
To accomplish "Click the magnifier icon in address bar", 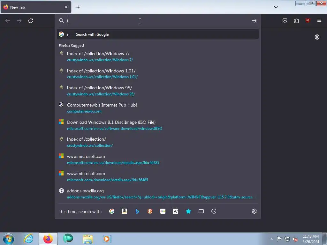I will click(x=61, y=20).
